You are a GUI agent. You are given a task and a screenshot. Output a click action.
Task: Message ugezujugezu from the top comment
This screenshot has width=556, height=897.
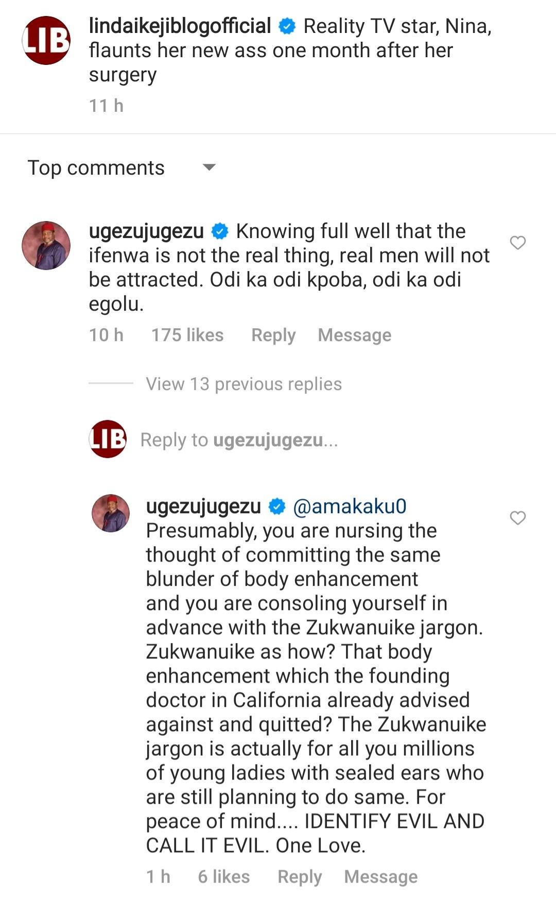(354, 335)
